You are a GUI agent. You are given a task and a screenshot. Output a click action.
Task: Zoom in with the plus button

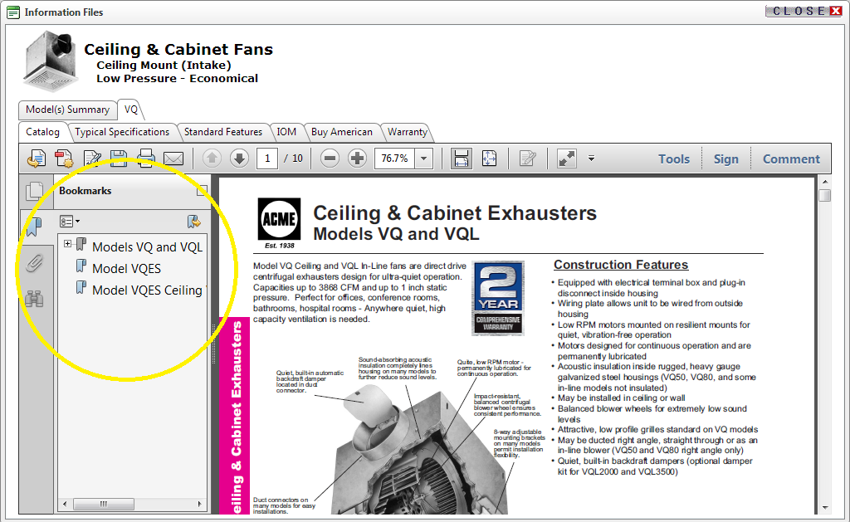(357, 159)
